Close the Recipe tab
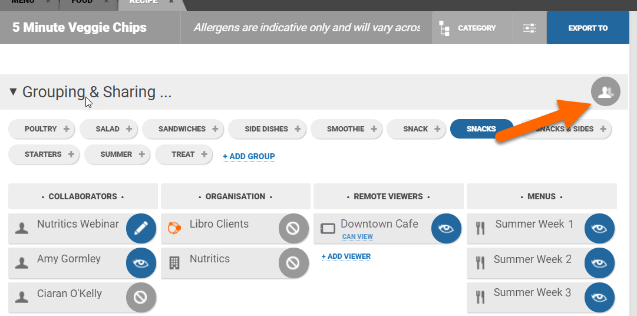Screen dimensions: 637x316 [x=171, y=2]
